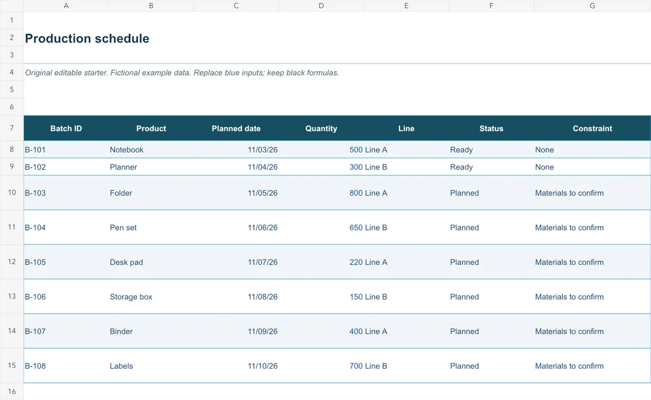Select row 12 header number
The height and width of the screenshot is (400, 651).
[12, 262]
